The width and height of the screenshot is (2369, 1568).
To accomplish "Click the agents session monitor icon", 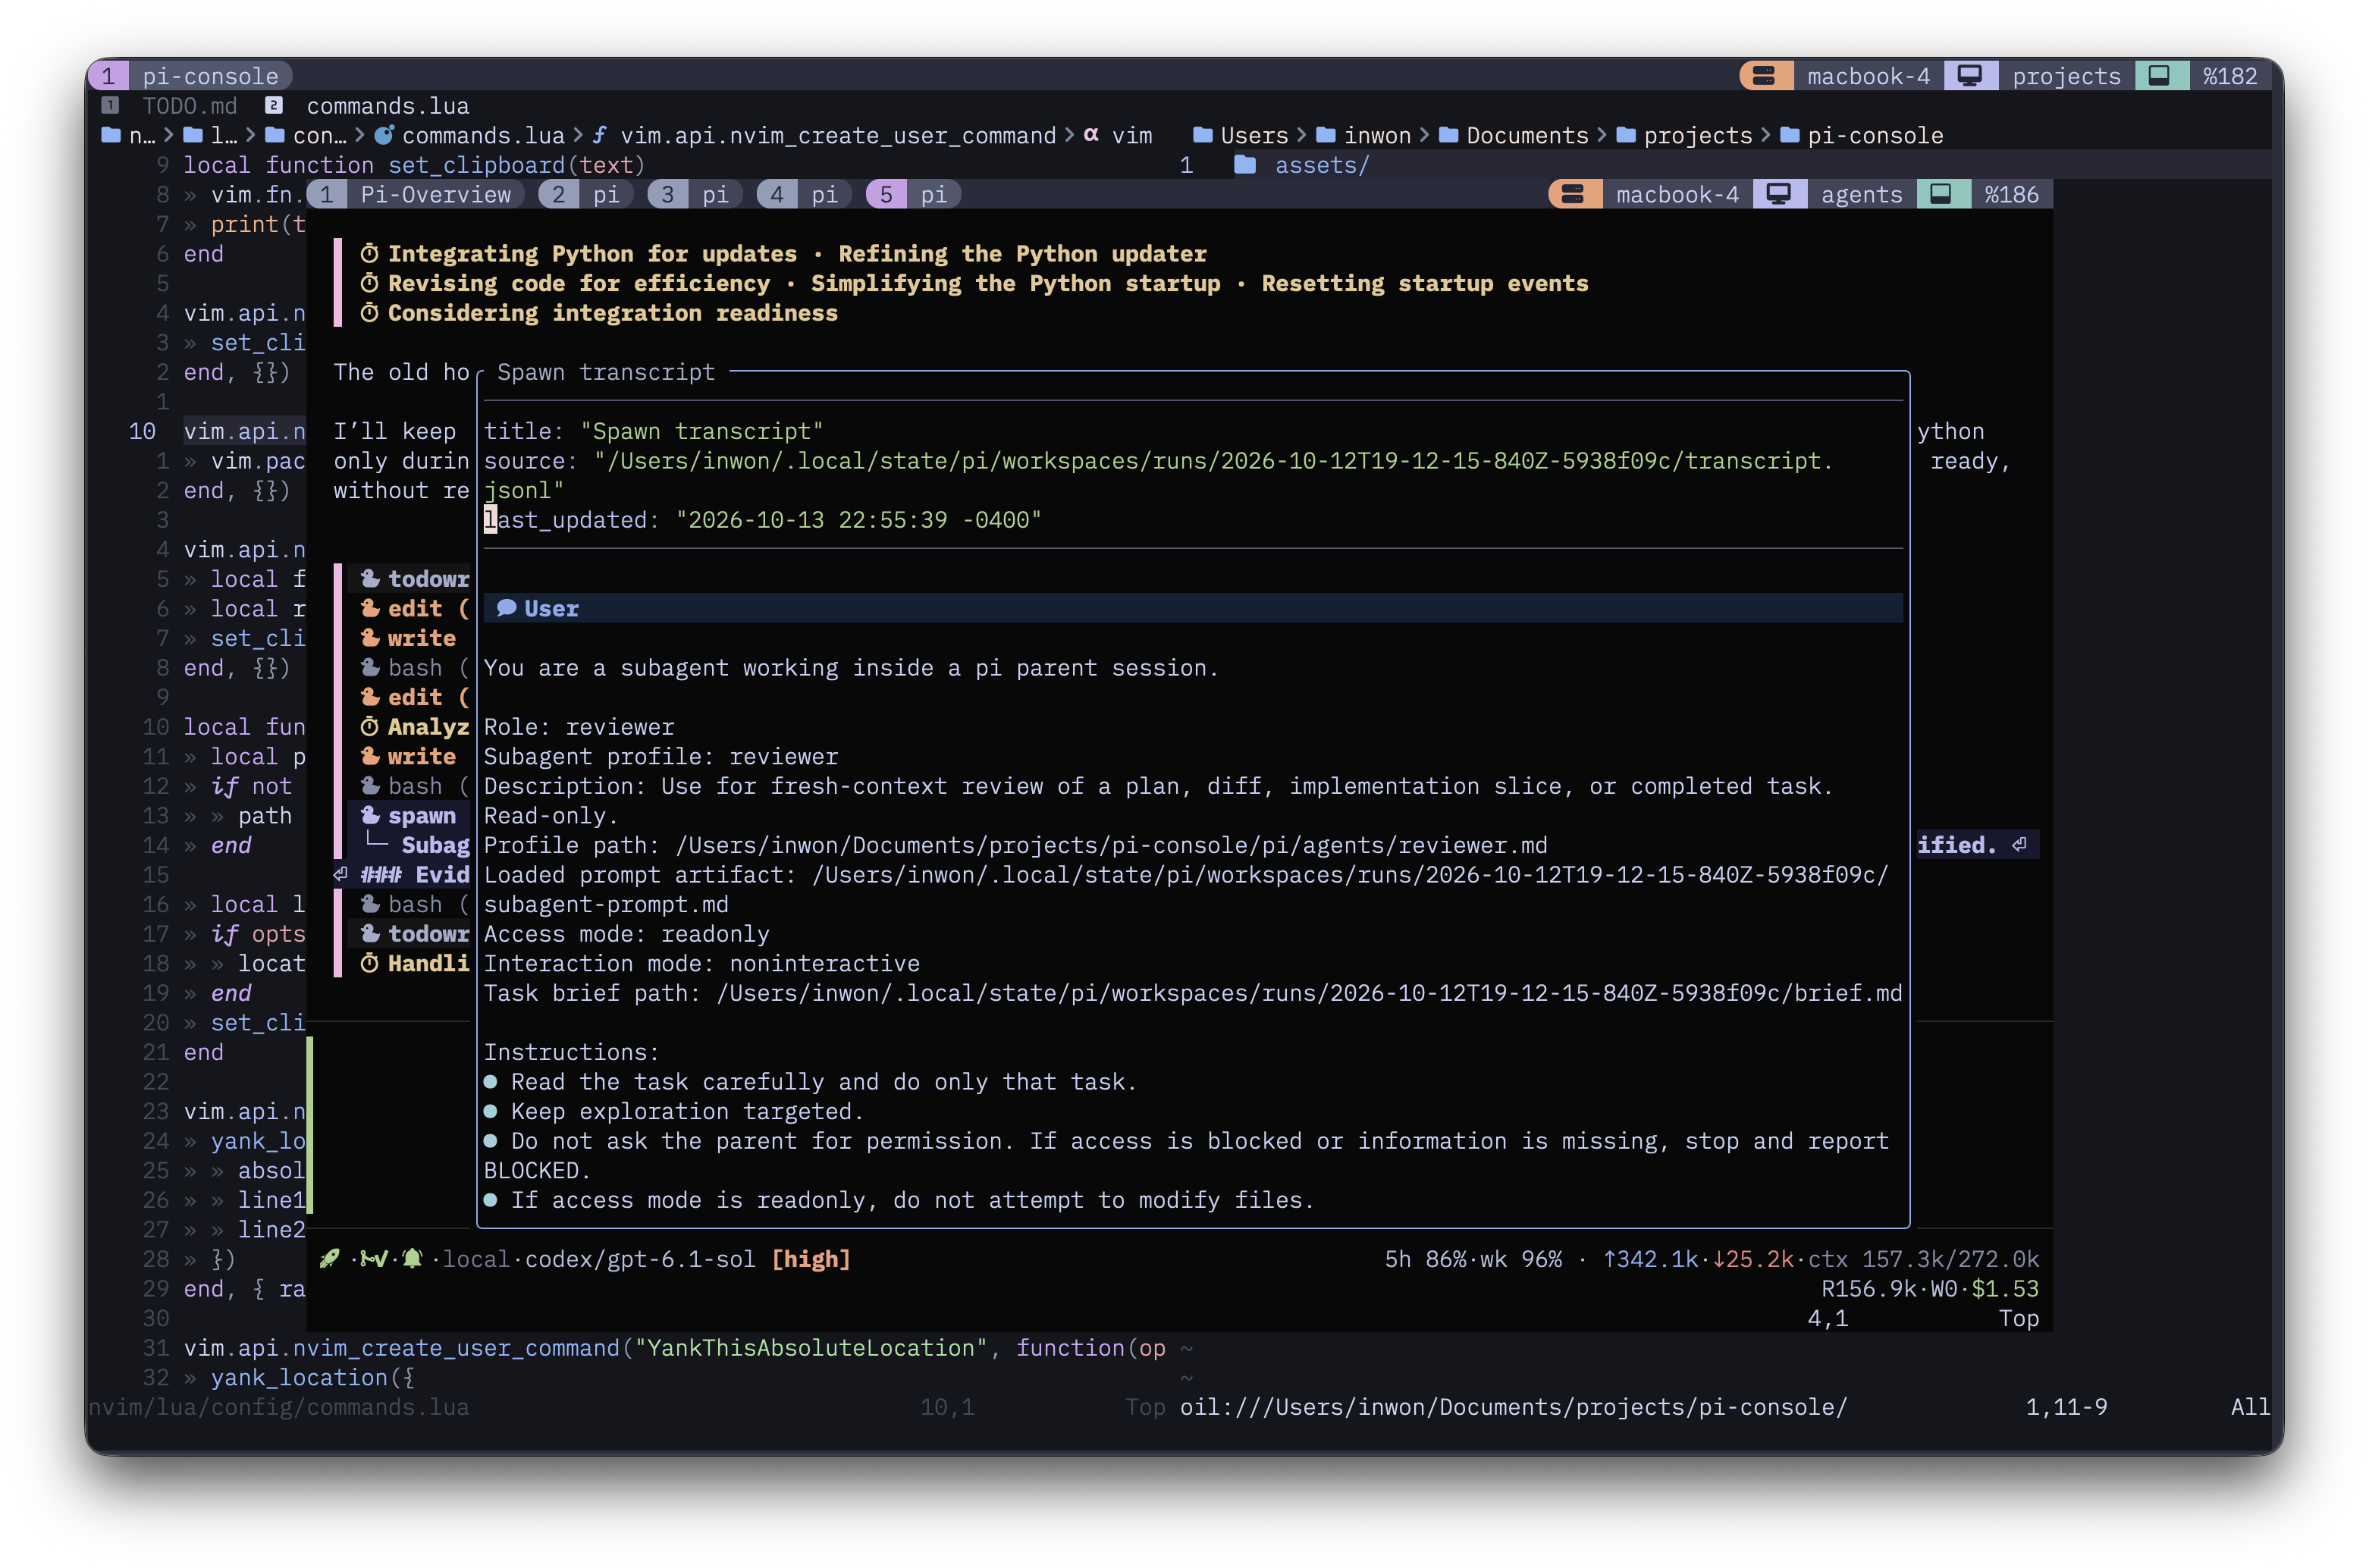I will pyautogui.click(x=1779, y=194).
